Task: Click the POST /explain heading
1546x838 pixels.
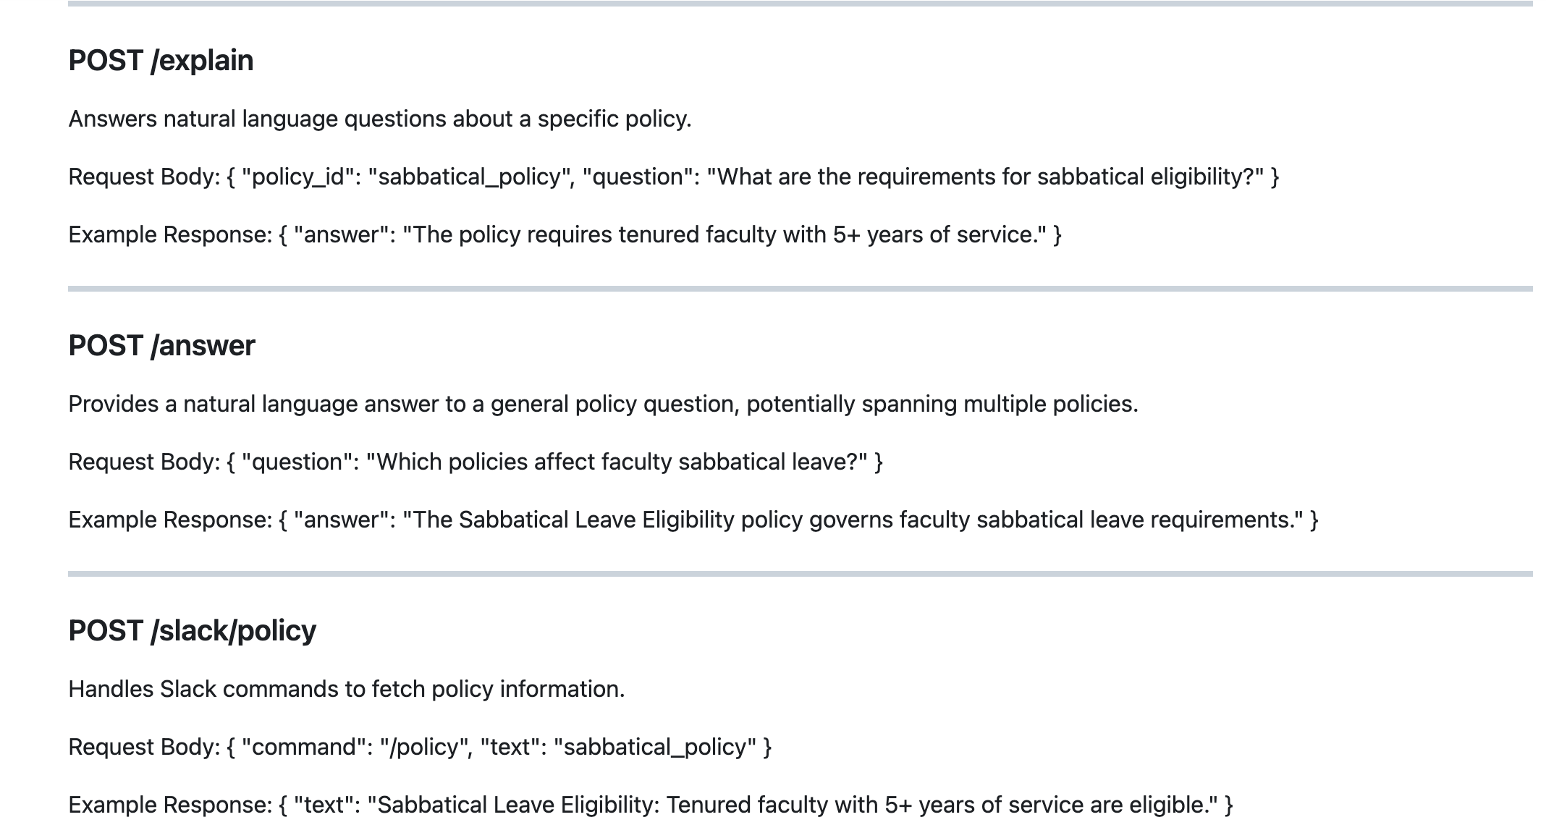Action: click(x=161, y=61)
